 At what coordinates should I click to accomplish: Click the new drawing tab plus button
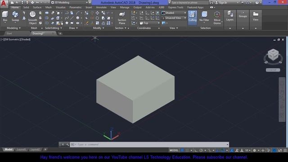tap(60, 33)
